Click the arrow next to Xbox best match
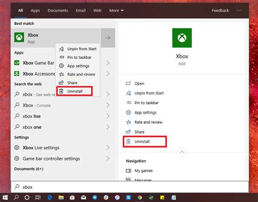This screenshot has width=258, height=202. point(108,38)
